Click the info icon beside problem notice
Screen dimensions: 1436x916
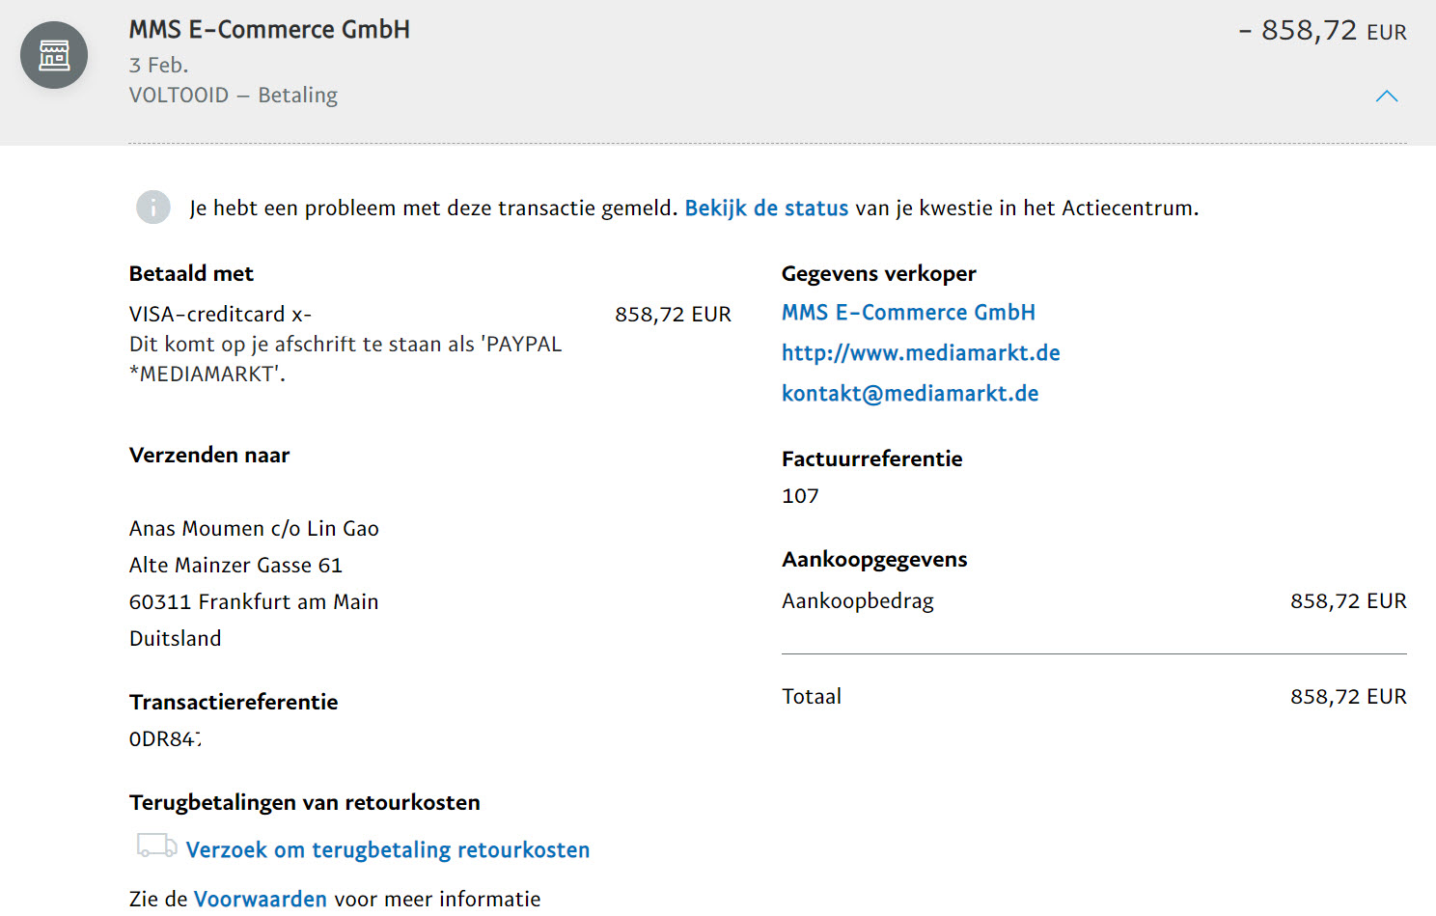tap(152, 208)
